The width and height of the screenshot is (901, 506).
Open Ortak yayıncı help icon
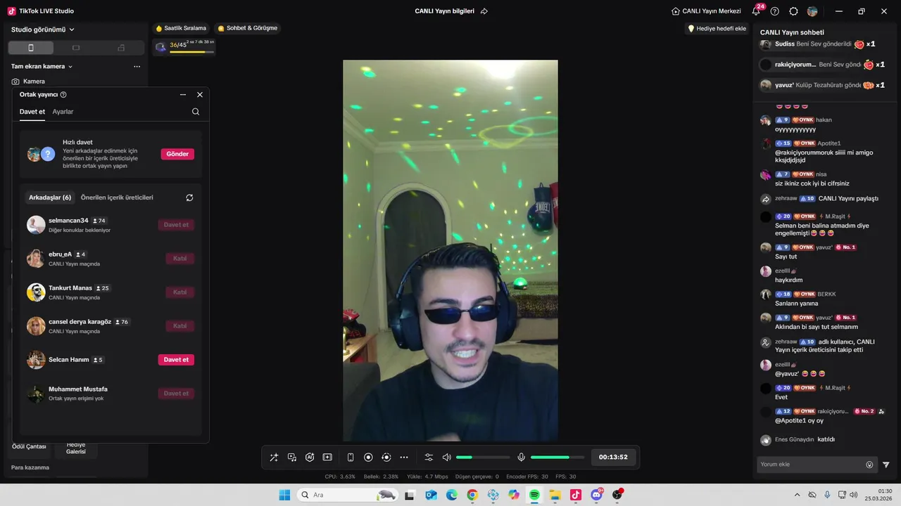click(x=63, y=95)
